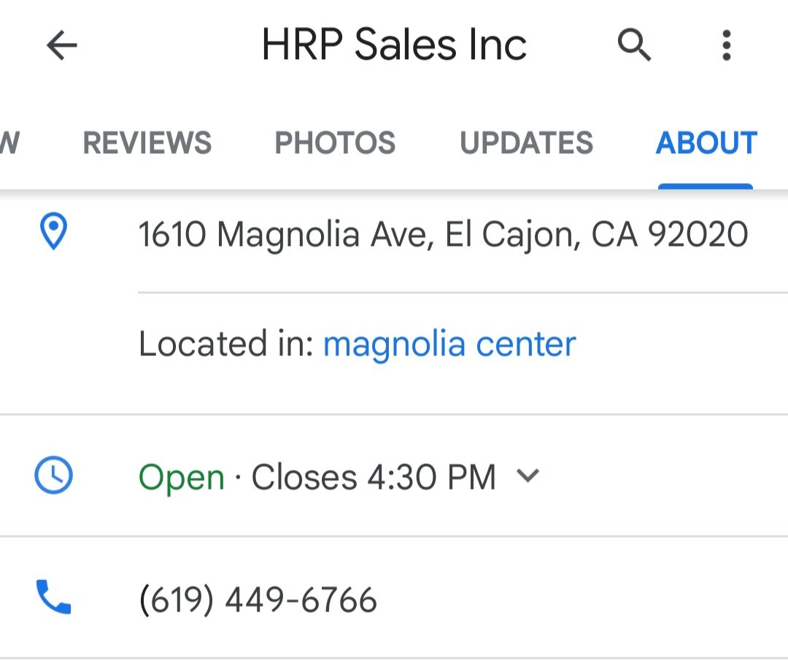Tap the Closes 4:30 PM hours text

coord(374,476)
